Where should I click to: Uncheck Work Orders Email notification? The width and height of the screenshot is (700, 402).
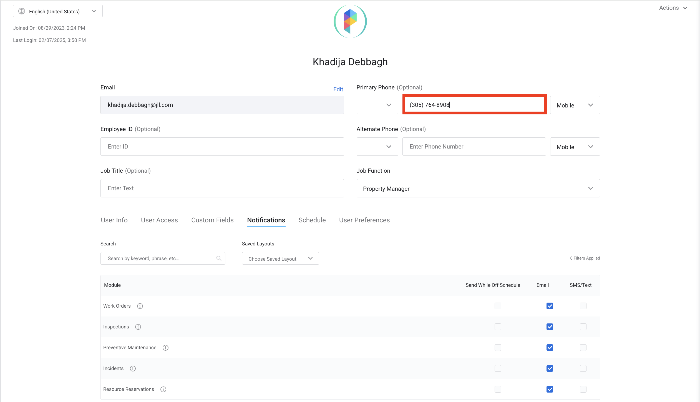(x=550, y=306)
